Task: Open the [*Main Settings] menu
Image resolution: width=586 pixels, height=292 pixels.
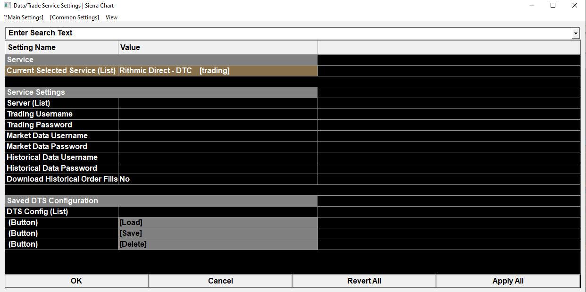Action: click(23, 17)
